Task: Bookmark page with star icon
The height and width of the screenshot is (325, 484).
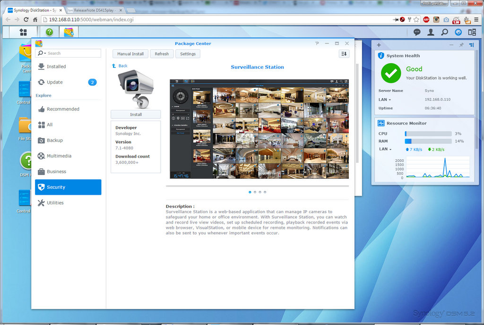Action: [416, 19]
